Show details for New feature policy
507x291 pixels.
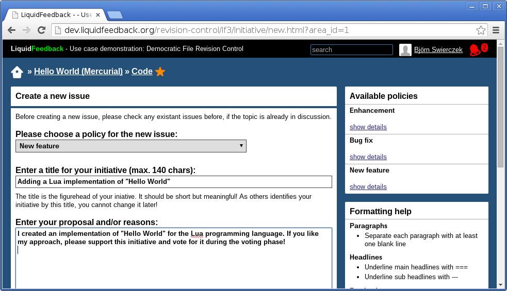click(368, 186)
